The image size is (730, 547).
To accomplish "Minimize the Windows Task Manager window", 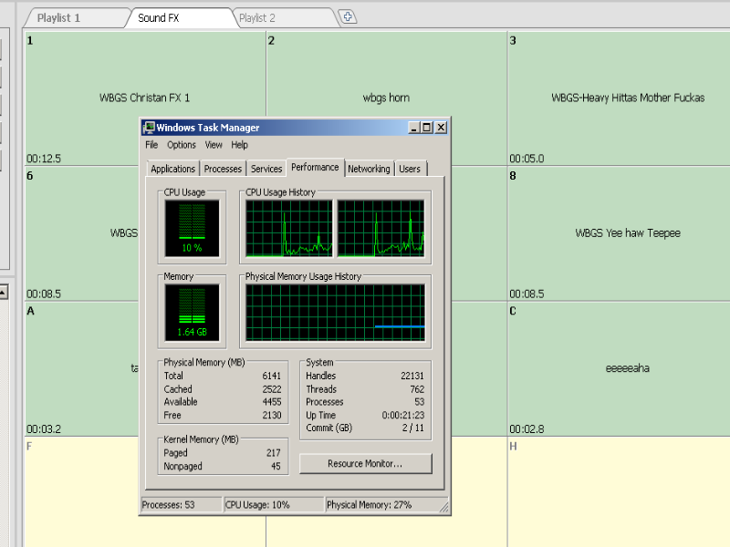I will [413, 128].
